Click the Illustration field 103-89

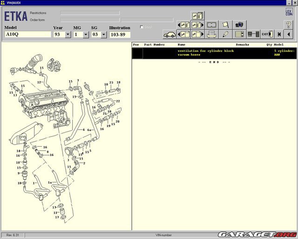coord(120,35)
